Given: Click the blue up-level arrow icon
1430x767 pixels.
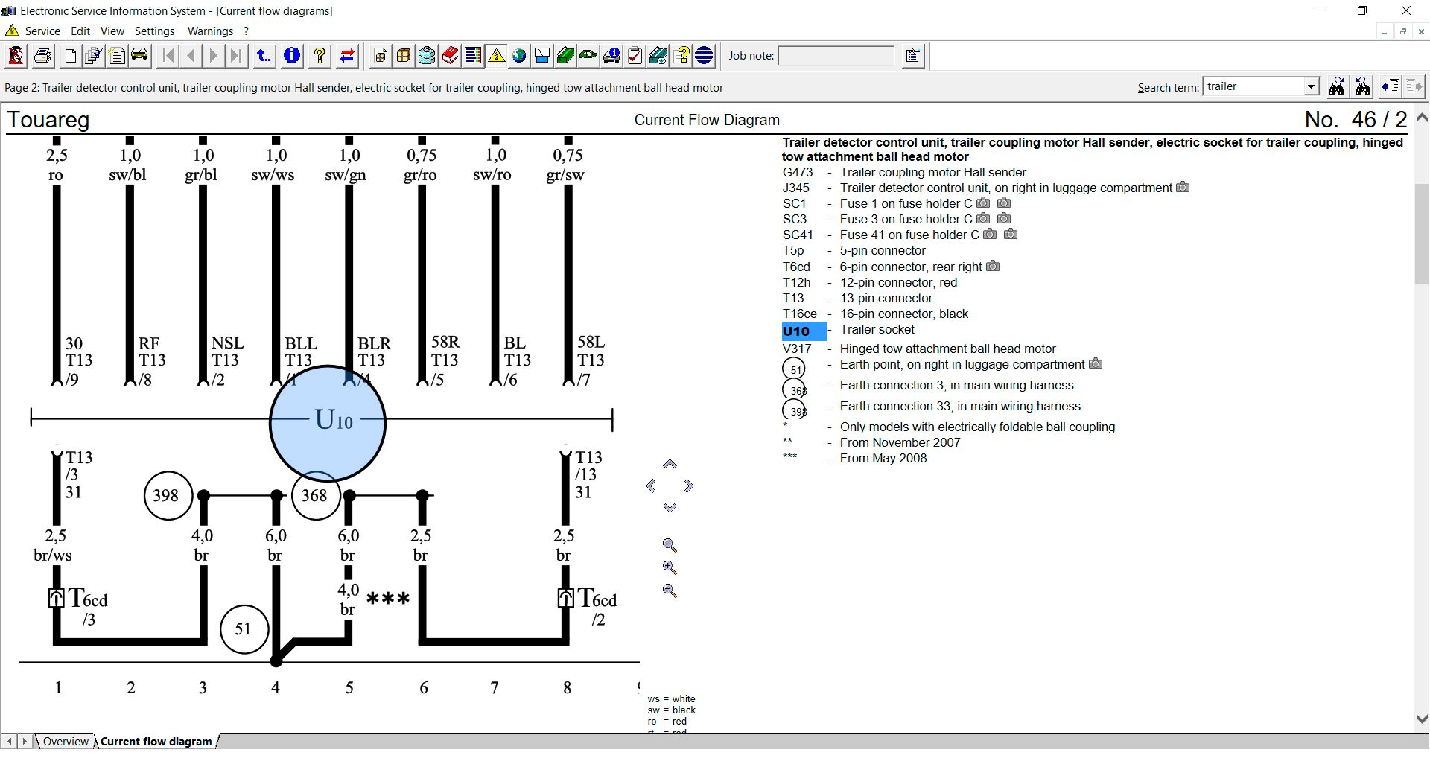Looking at the screenshot, I should click(263, 56).
